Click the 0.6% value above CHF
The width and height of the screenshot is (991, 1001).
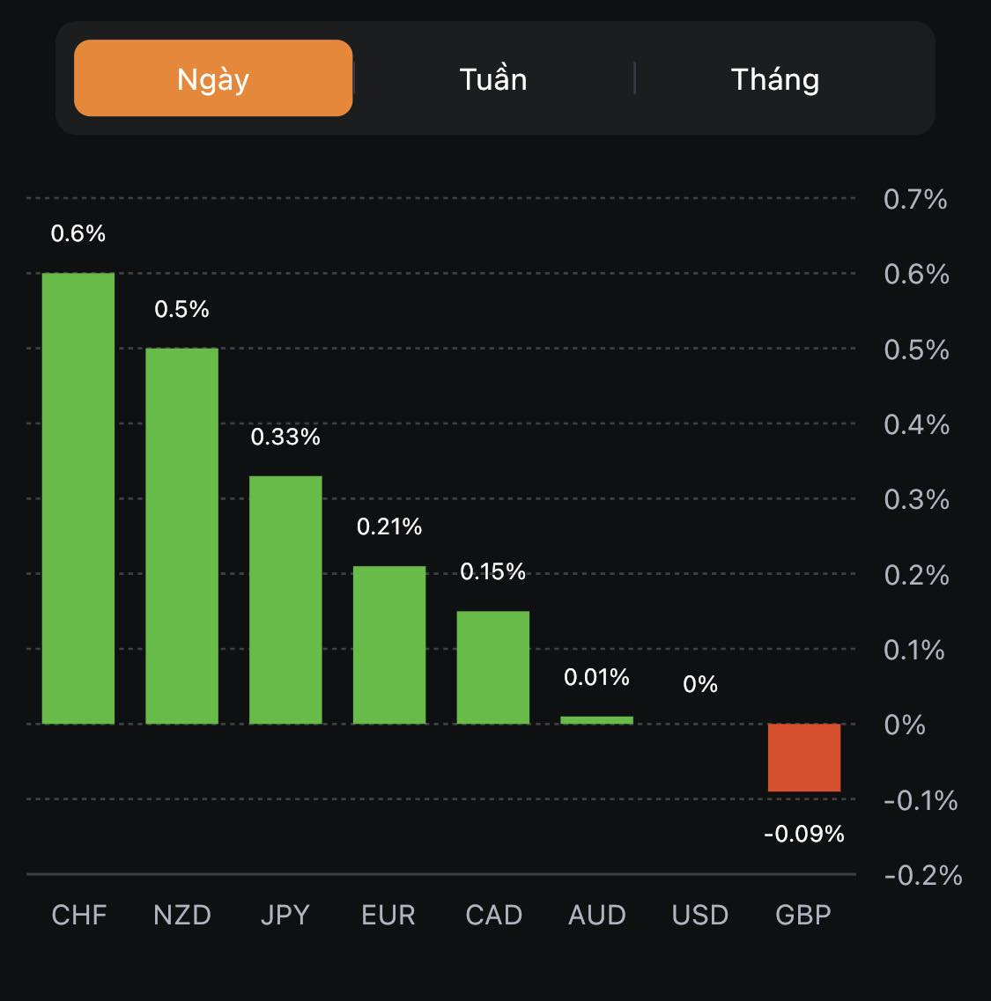click(78, 233)
